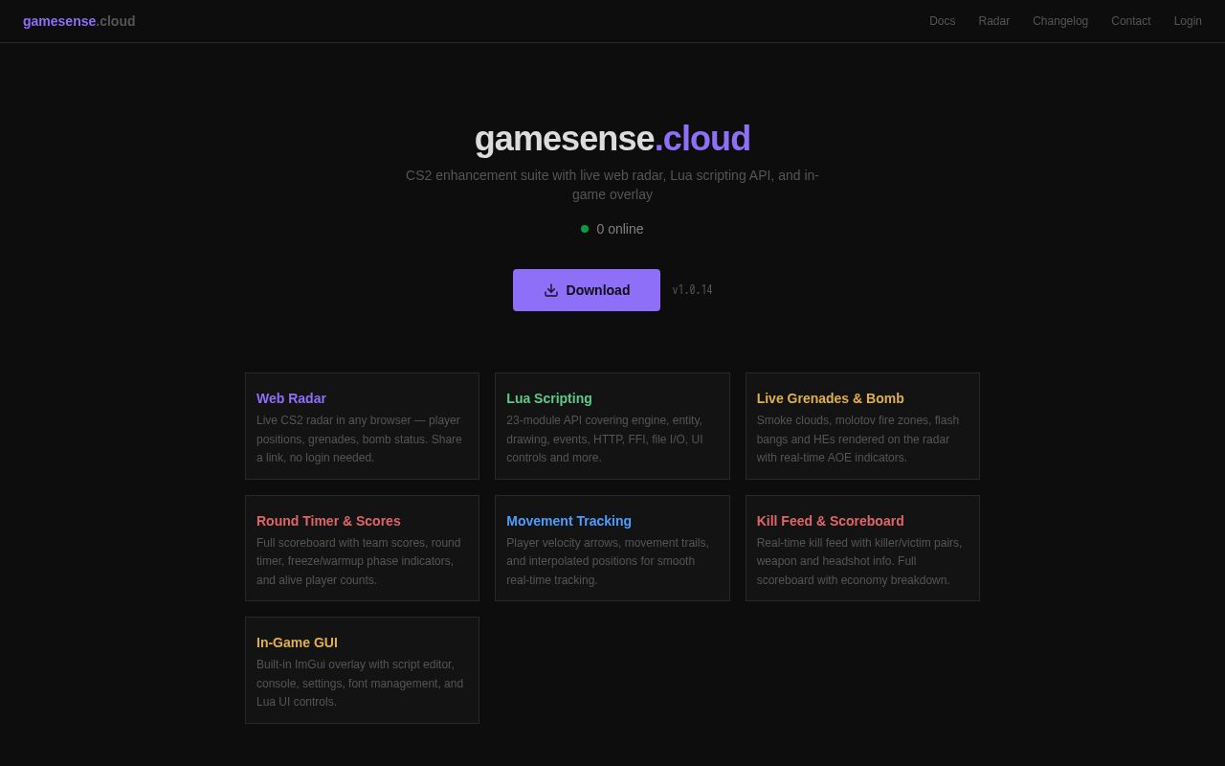Select the Lua Scripting card heading
1225x766 pixels.
[549, 398]
